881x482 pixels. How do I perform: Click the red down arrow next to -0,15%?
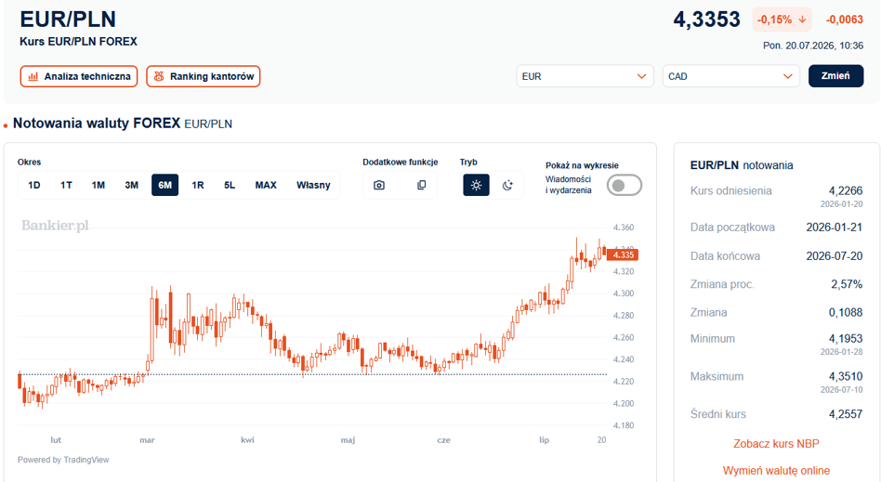[802, 20]
